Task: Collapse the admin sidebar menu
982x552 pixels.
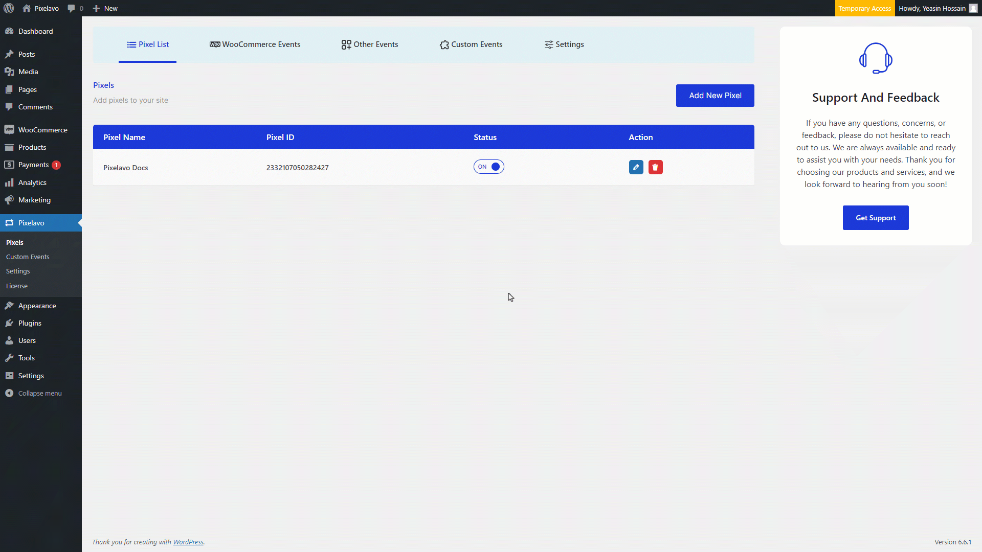Action: point(39,393)
